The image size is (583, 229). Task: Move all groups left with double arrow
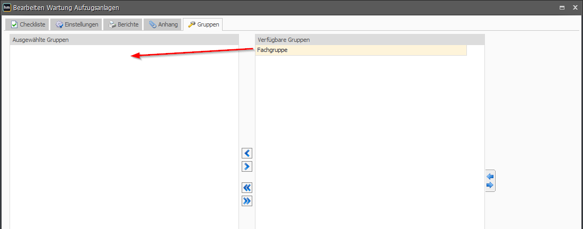[247, 187]
